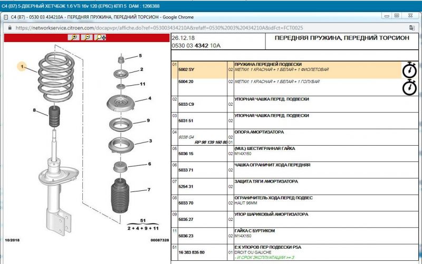Click stopwatch icon for part 5004 20
This screenshot has height=264, width=422.
[x=409, y=87]
